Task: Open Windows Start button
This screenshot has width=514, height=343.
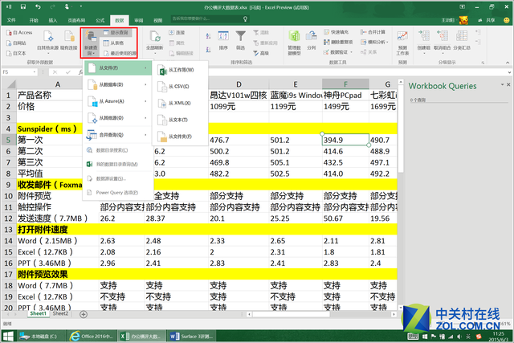Action: [x=8, y=337]
